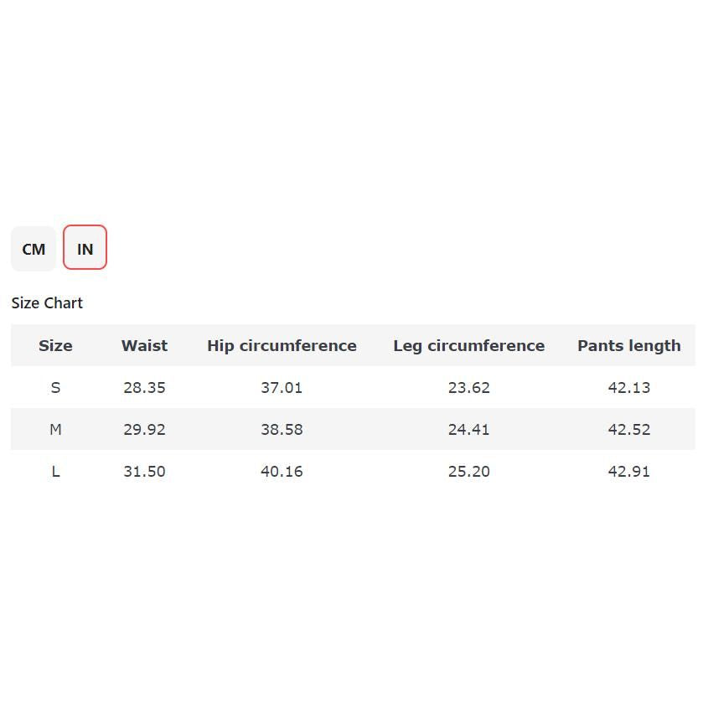Click waist value 29.92
This screenshot has width=708, height=708.
coord(144,429)
